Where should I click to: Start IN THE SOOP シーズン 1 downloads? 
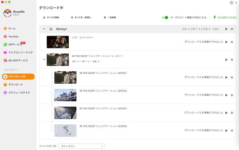[x=226, y=60]
